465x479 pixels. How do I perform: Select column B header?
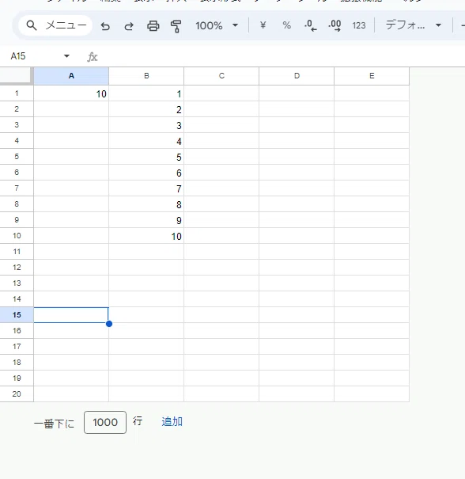point(146,76)
